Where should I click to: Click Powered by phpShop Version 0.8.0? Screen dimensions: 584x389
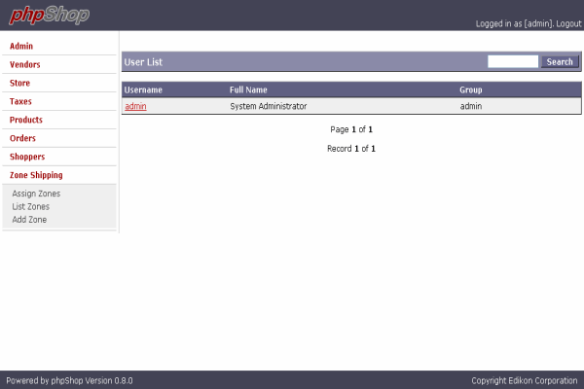(x=69, y=381)
